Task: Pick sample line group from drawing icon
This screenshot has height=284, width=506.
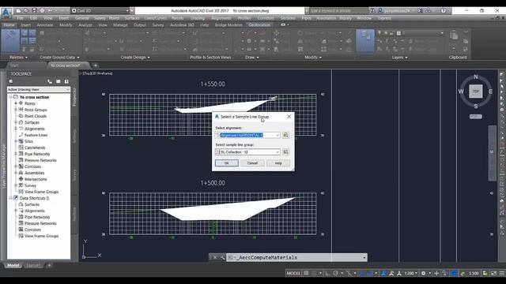Action: [285, 152]
